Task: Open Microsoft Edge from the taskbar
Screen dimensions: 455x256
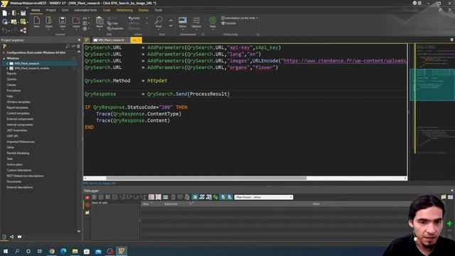Action: point(63,251)
